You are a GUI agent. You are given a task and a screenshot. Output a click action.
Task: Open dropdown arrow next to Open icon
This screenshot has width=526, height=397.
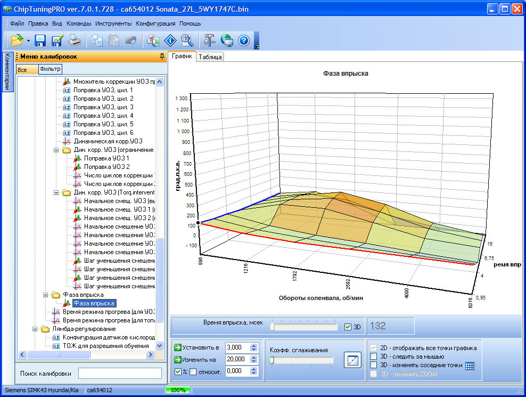click(x=28, y=40)
